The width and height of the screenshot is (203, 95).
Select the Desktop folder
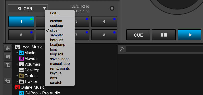tap(29, 70)
